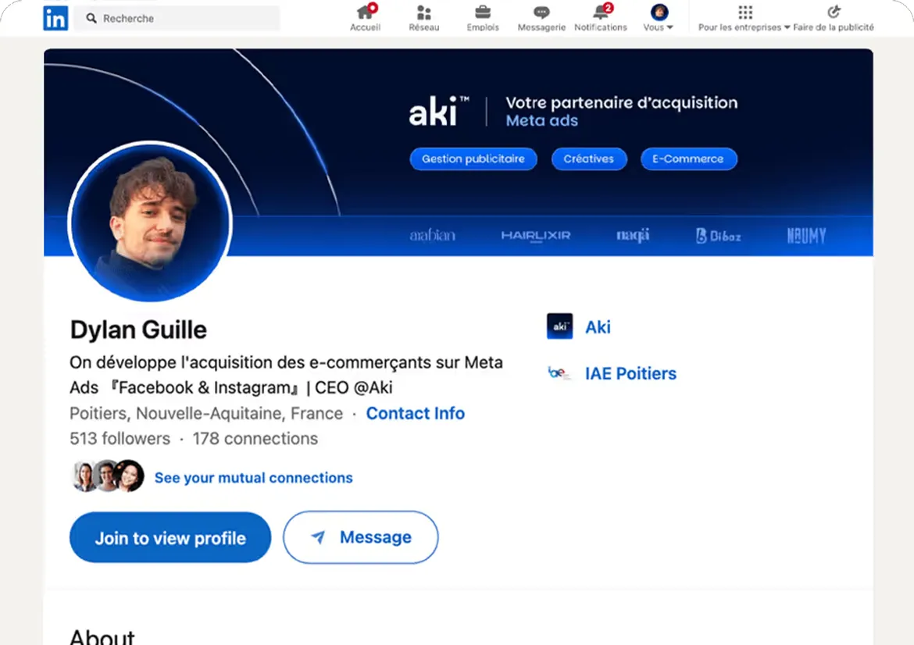Viewport: 914px width, 645px height.
Task: Click the Faire de la publicité icon
Action: point(834,12)
